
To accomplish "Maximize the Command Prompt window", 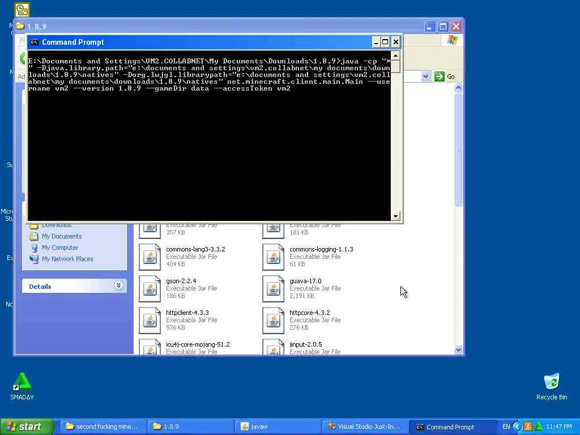I will tap(385, 42).
